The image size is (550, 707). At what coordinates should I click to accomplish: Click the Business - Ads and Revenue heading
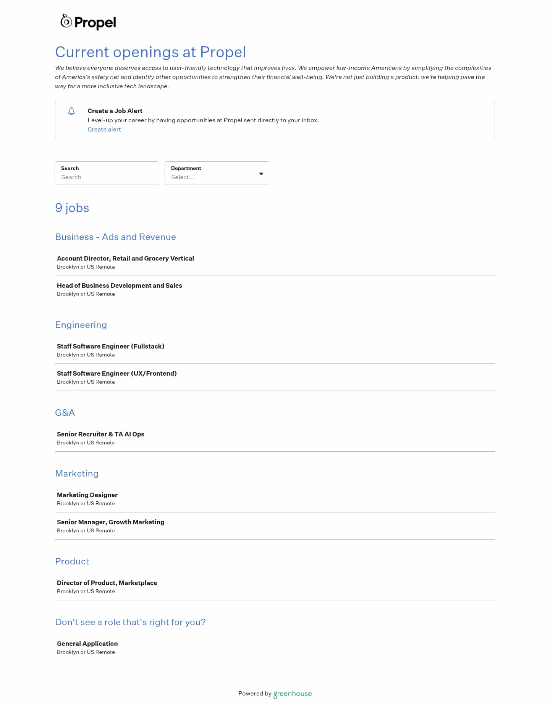pyautogui.click(x=115, y=237)
